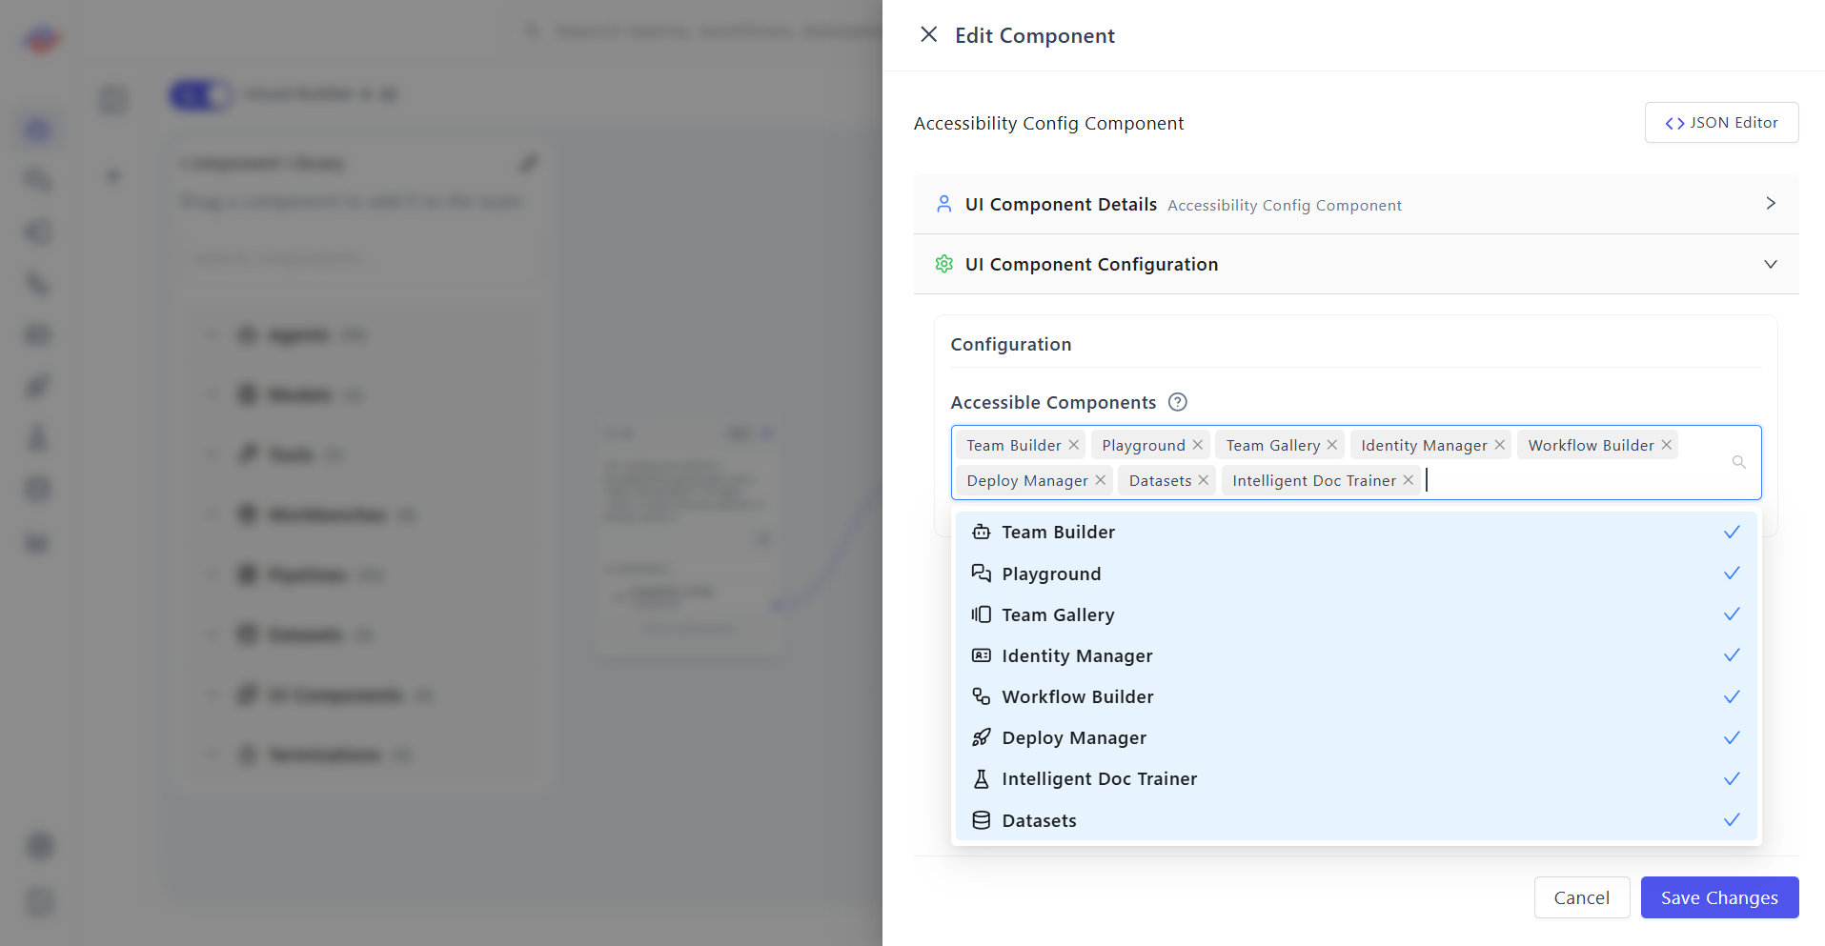Image resolution: width=1825 pixels, height=946 pixels.
Task: Click the Save Changes button
Action: (1718, 896)
